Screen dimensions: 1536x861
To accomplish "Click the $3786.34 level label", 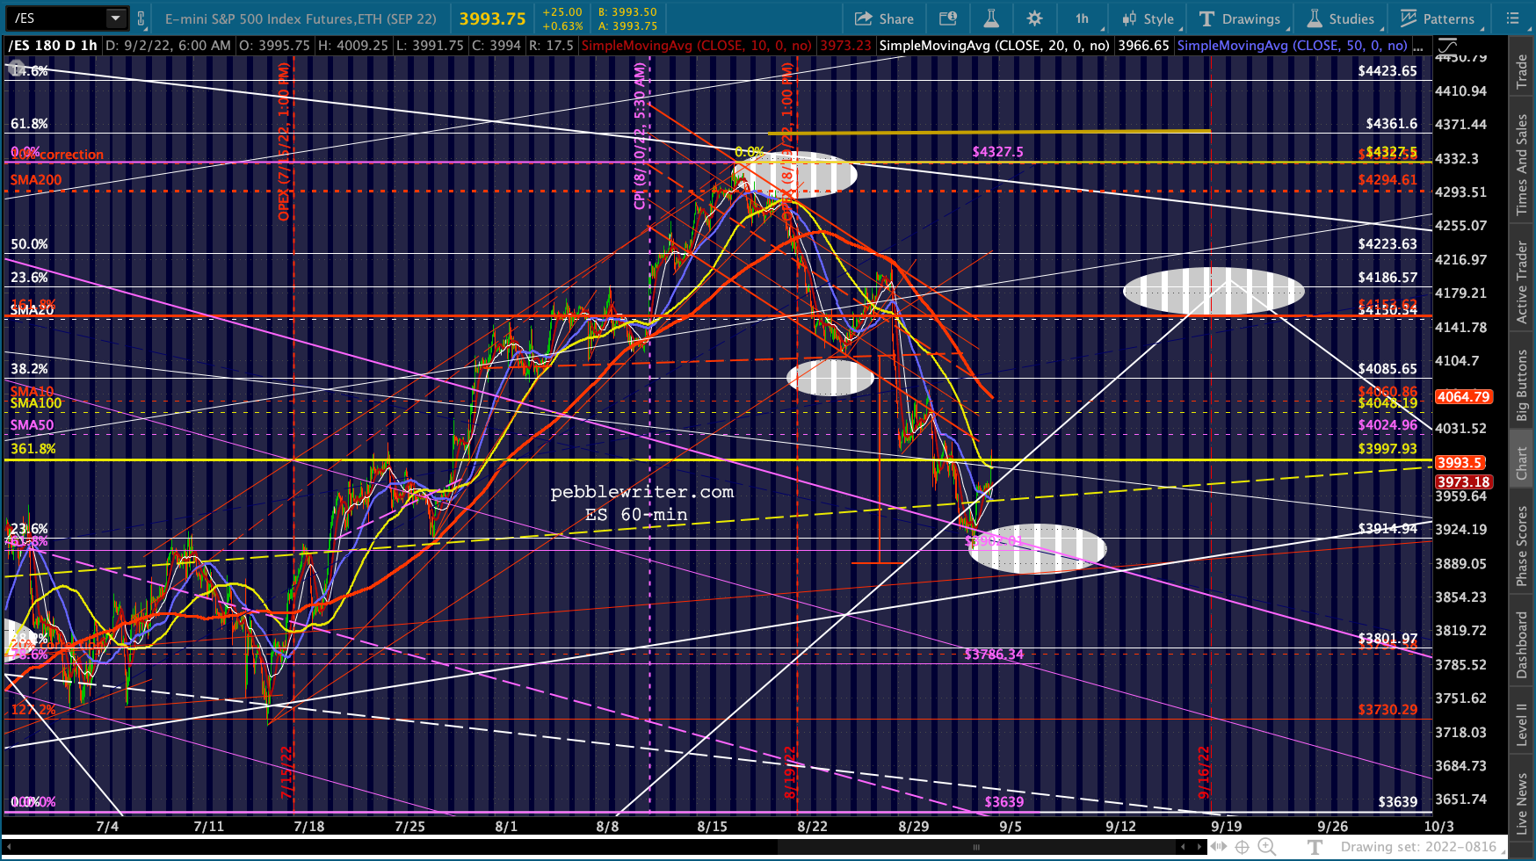I will coord(994,655).
